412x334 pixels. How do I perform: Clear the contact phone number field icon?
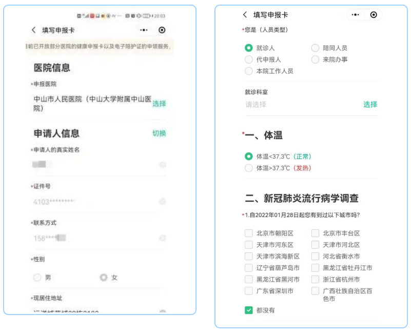pyautogui.click(x=163, y=238)
